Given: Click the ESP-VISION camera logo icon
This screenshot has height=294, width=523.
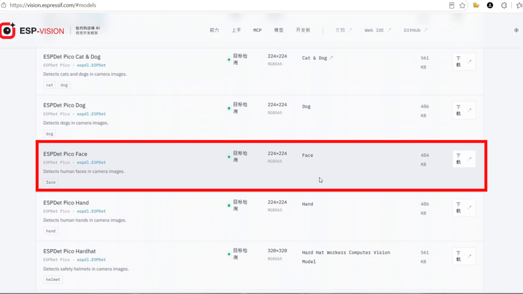Looking at the screenshot, I should tap(8, 30).
